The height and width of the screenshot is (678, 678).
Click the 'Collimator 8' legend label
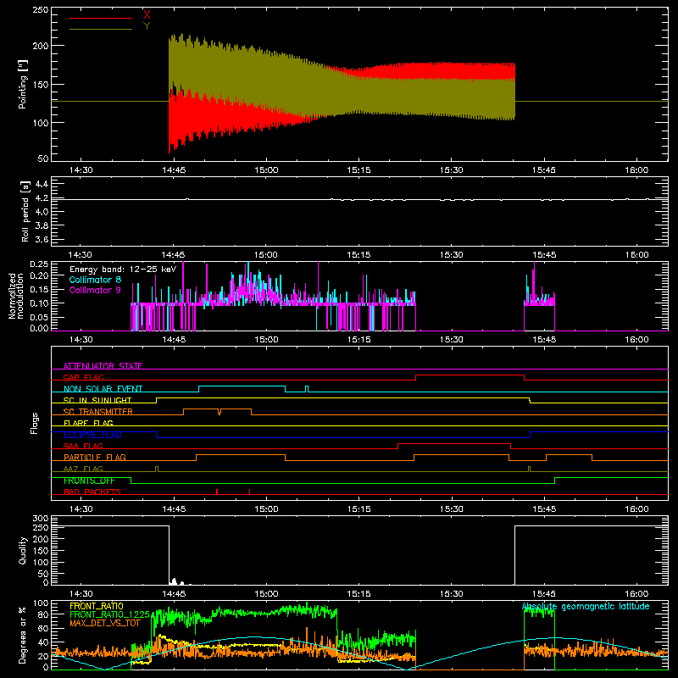95,280
